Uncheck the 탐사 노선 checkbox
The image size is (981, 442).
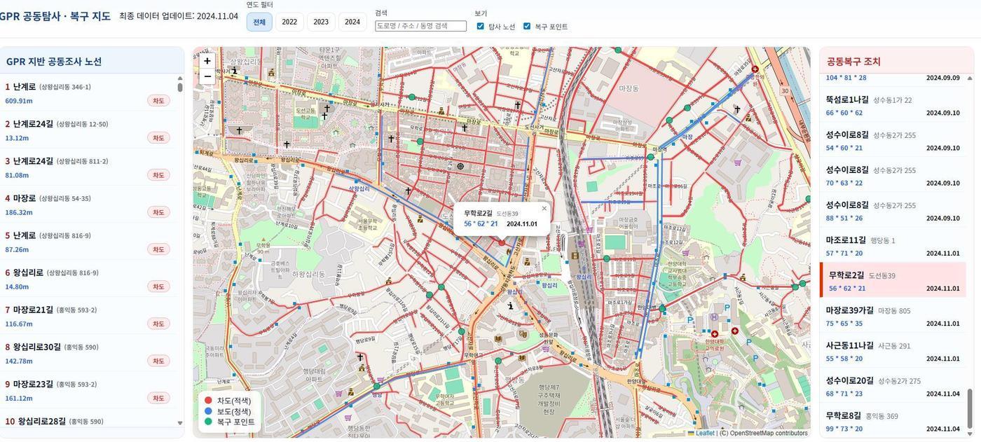tap(481, 25)
